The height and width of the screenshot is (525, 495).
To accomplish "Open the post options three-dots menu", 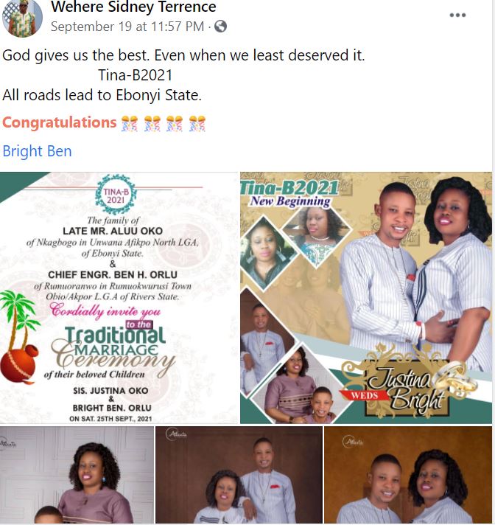I will [457, 15].
